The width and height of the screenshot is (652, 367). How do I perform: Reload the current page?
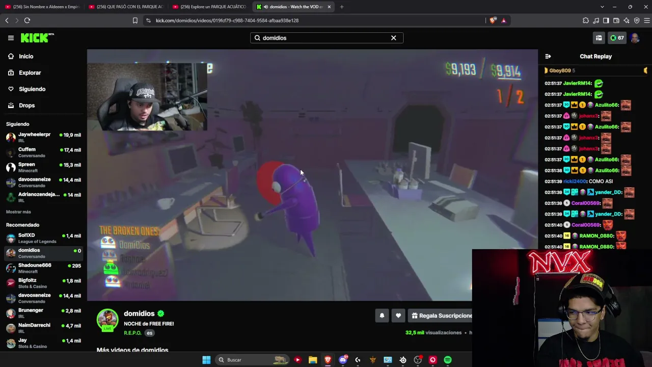coord(27,20)
